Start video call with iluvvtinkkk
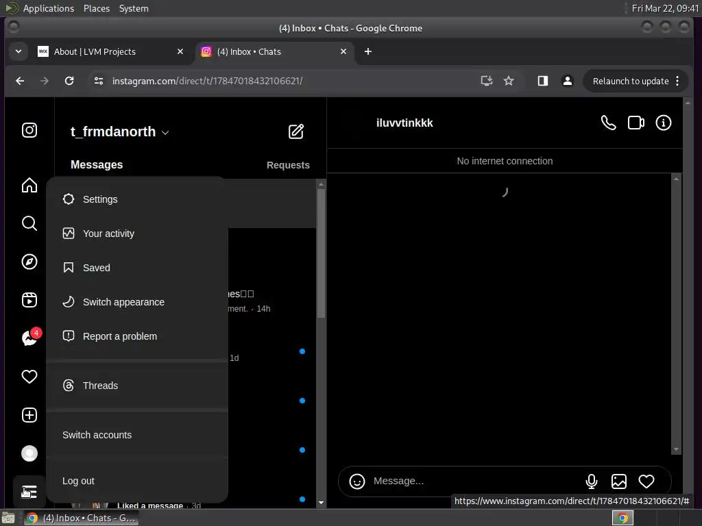 (x=636, y=123)
